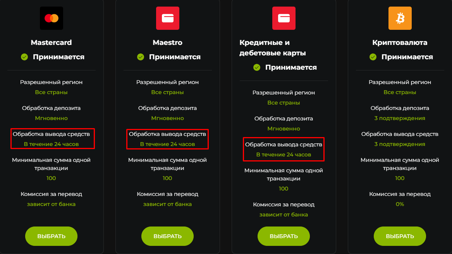
Task: Click Mastercard's highlighted 'В течение 24 часов' text
Action: (51, 144)
